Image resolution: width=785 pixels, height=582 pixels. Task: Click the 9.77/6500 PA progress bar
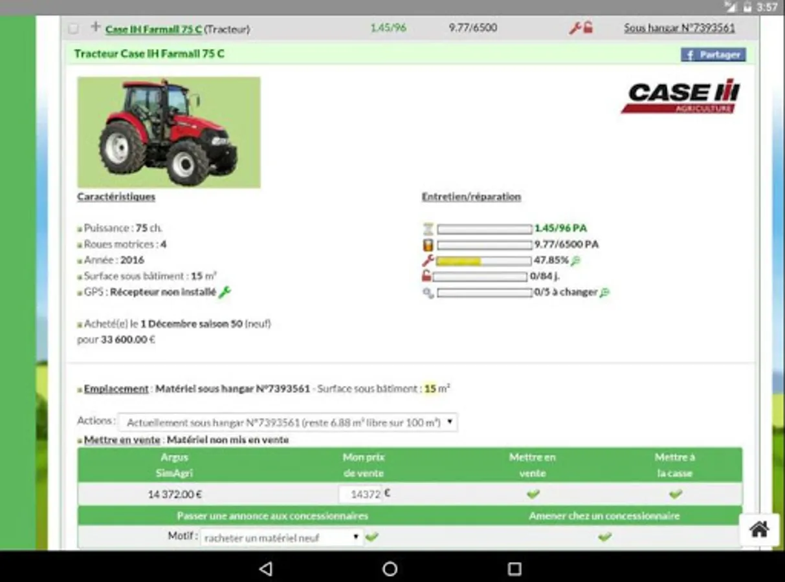(485, 245)
